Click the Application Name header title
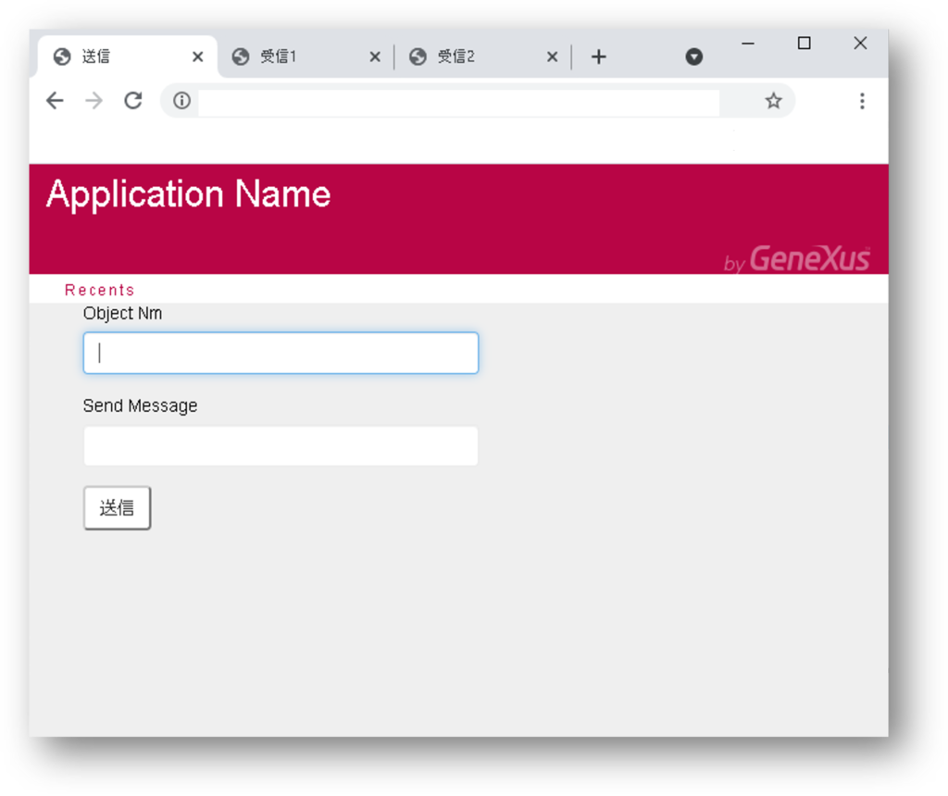 (189, 194)
